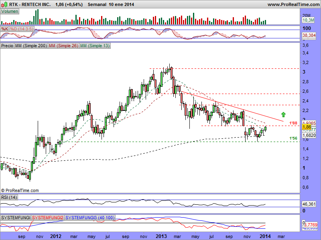Open MM (Simple 13) moving average settings
This screenshot has height=240, width=321.
pos(95,46)
